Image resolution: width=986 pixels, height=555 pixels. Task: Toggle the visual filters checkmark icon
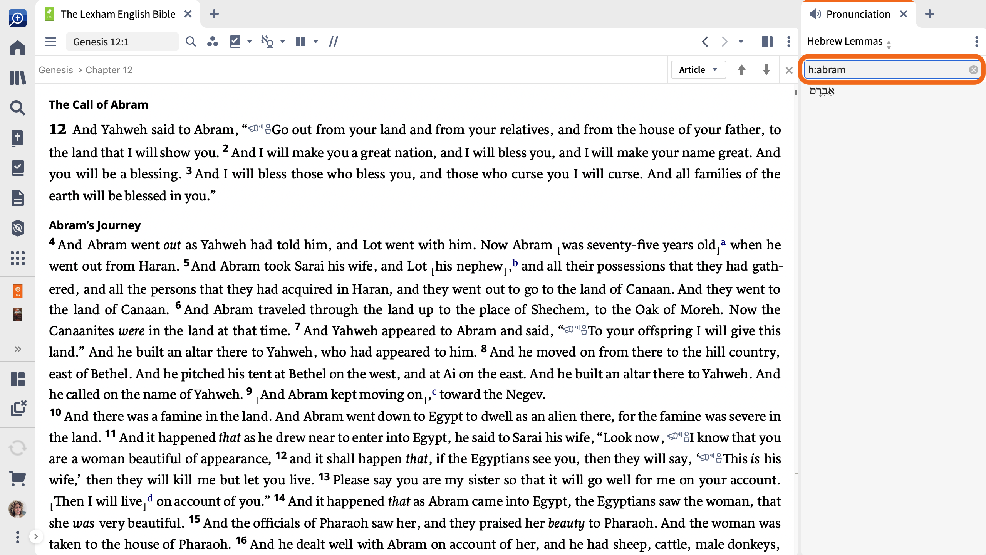[235, 42]
